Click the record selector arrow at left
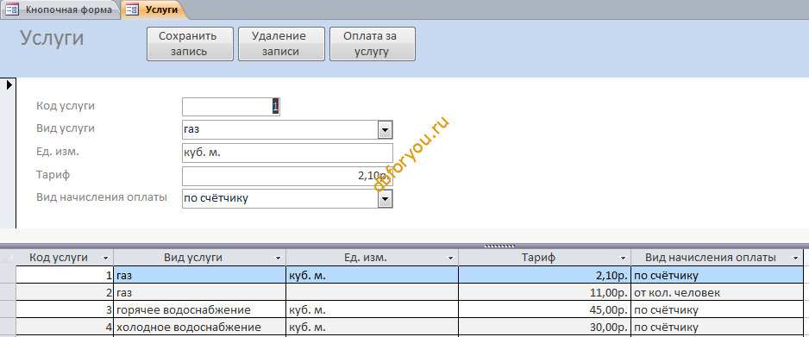Screen dimensions: 809x337 (x=9, y=85)
